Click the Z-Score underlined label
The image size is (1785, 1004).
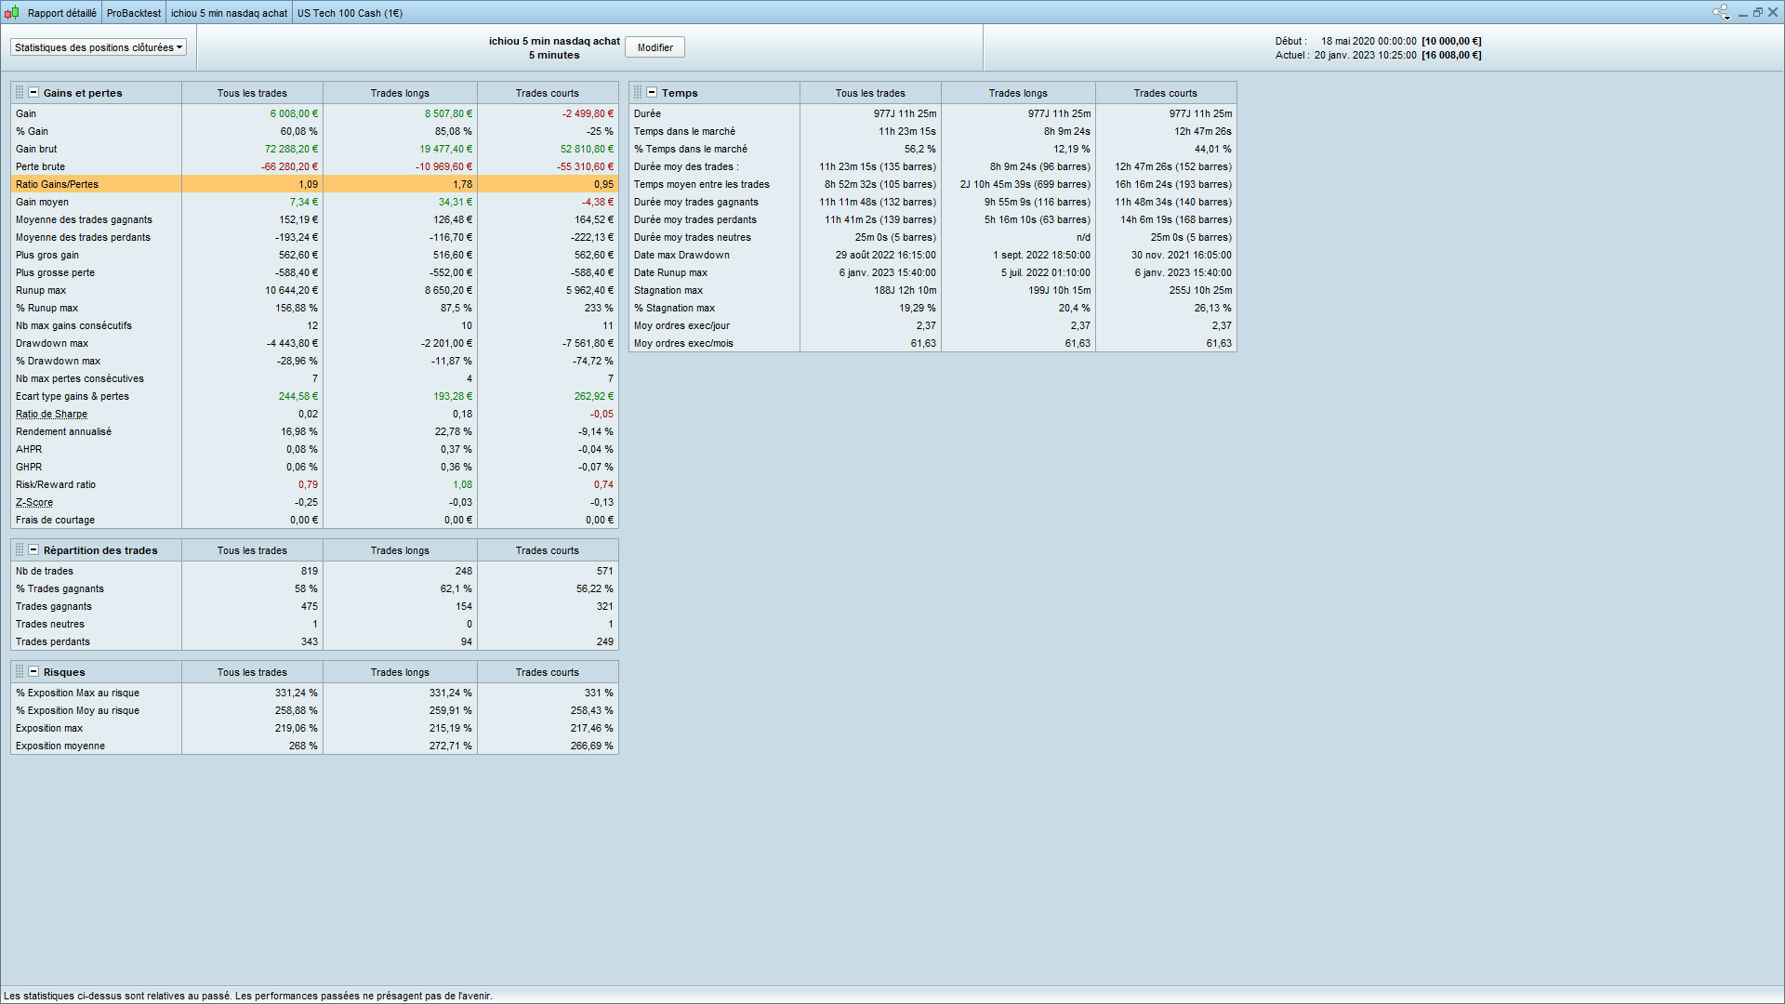(x=34, y=503)
